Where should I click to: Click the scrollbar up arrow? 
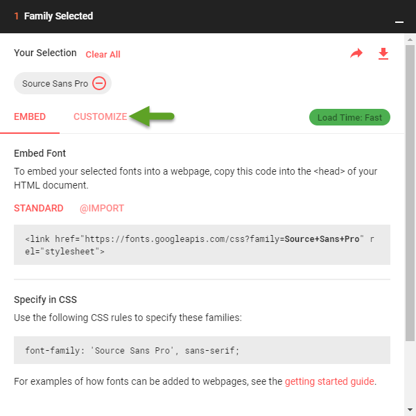click(410, 40)
